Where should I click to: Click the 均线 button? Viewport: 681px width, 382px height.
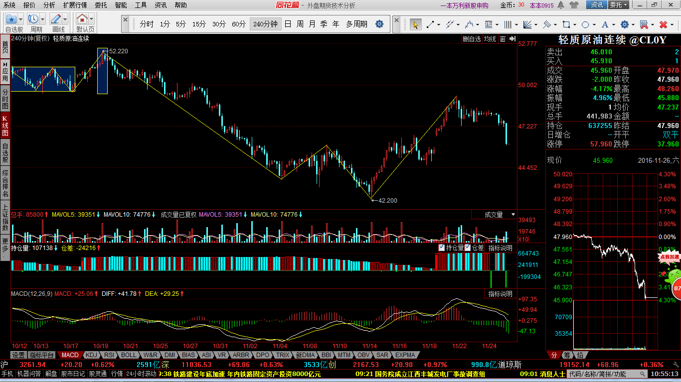(490, 39)
